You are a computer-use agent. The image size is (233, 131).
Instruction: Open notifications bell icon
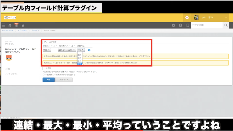[16, 26]
